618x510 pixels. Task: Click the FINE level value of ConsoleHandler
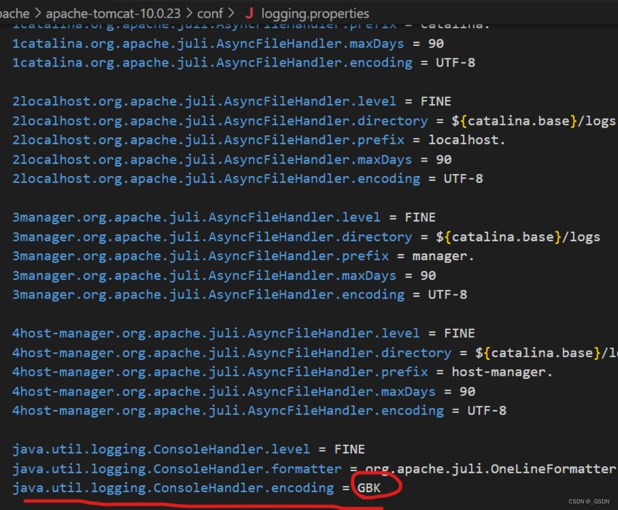point(349,449)
